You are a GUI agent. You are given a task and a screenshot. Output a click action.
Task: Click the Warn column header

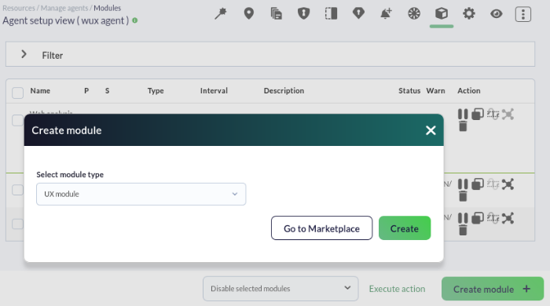click(435, 91)
